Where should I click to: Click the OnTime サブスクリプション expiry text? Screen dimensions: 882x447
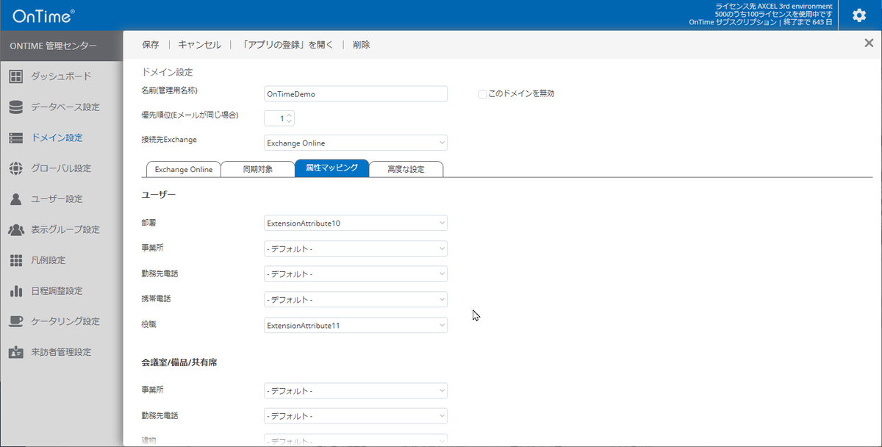point(761,22)
